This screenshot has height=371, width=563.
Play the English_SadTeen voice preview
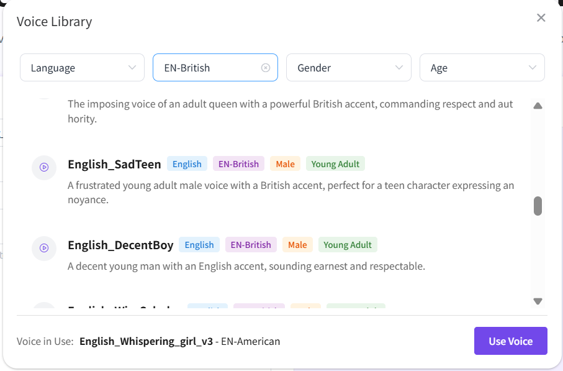[44, 167]
